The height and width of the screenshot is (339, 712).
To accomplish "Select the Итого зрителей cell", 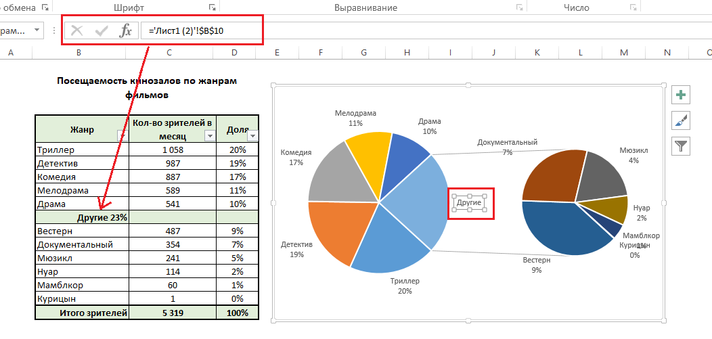I will click(82, 313).
